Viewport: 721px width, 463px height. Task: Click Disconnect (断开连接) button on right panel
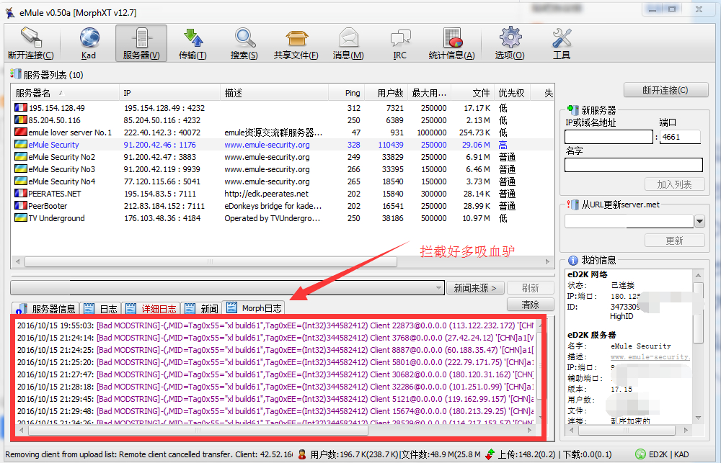click(x=665, y=90)
